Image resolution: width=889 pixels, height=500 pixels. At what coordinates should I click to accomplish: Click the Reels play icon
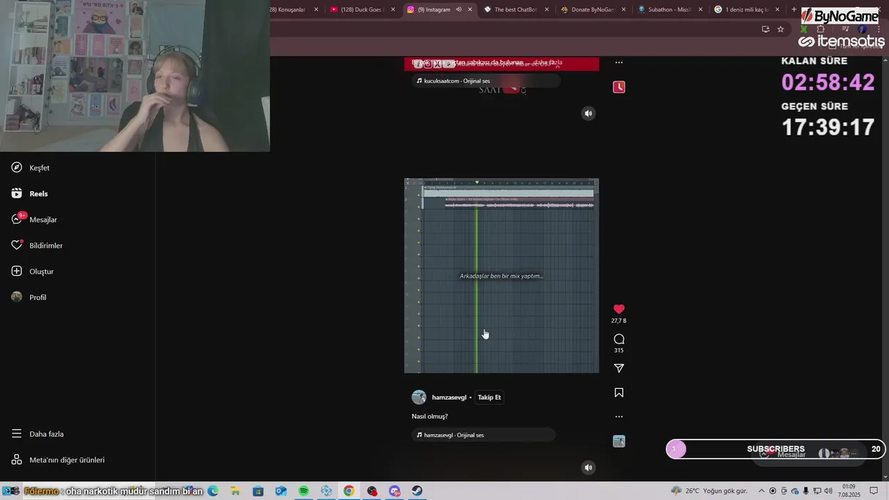17,194
